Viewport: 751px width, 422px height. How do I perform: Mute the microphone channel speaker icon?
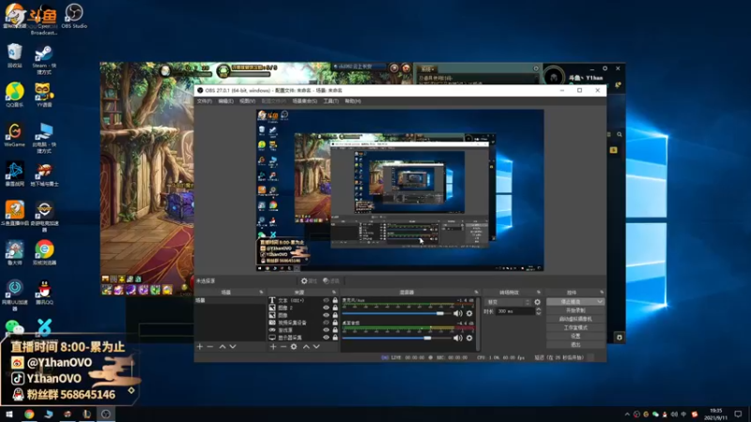pyautogui.click(x=458, y=313)
